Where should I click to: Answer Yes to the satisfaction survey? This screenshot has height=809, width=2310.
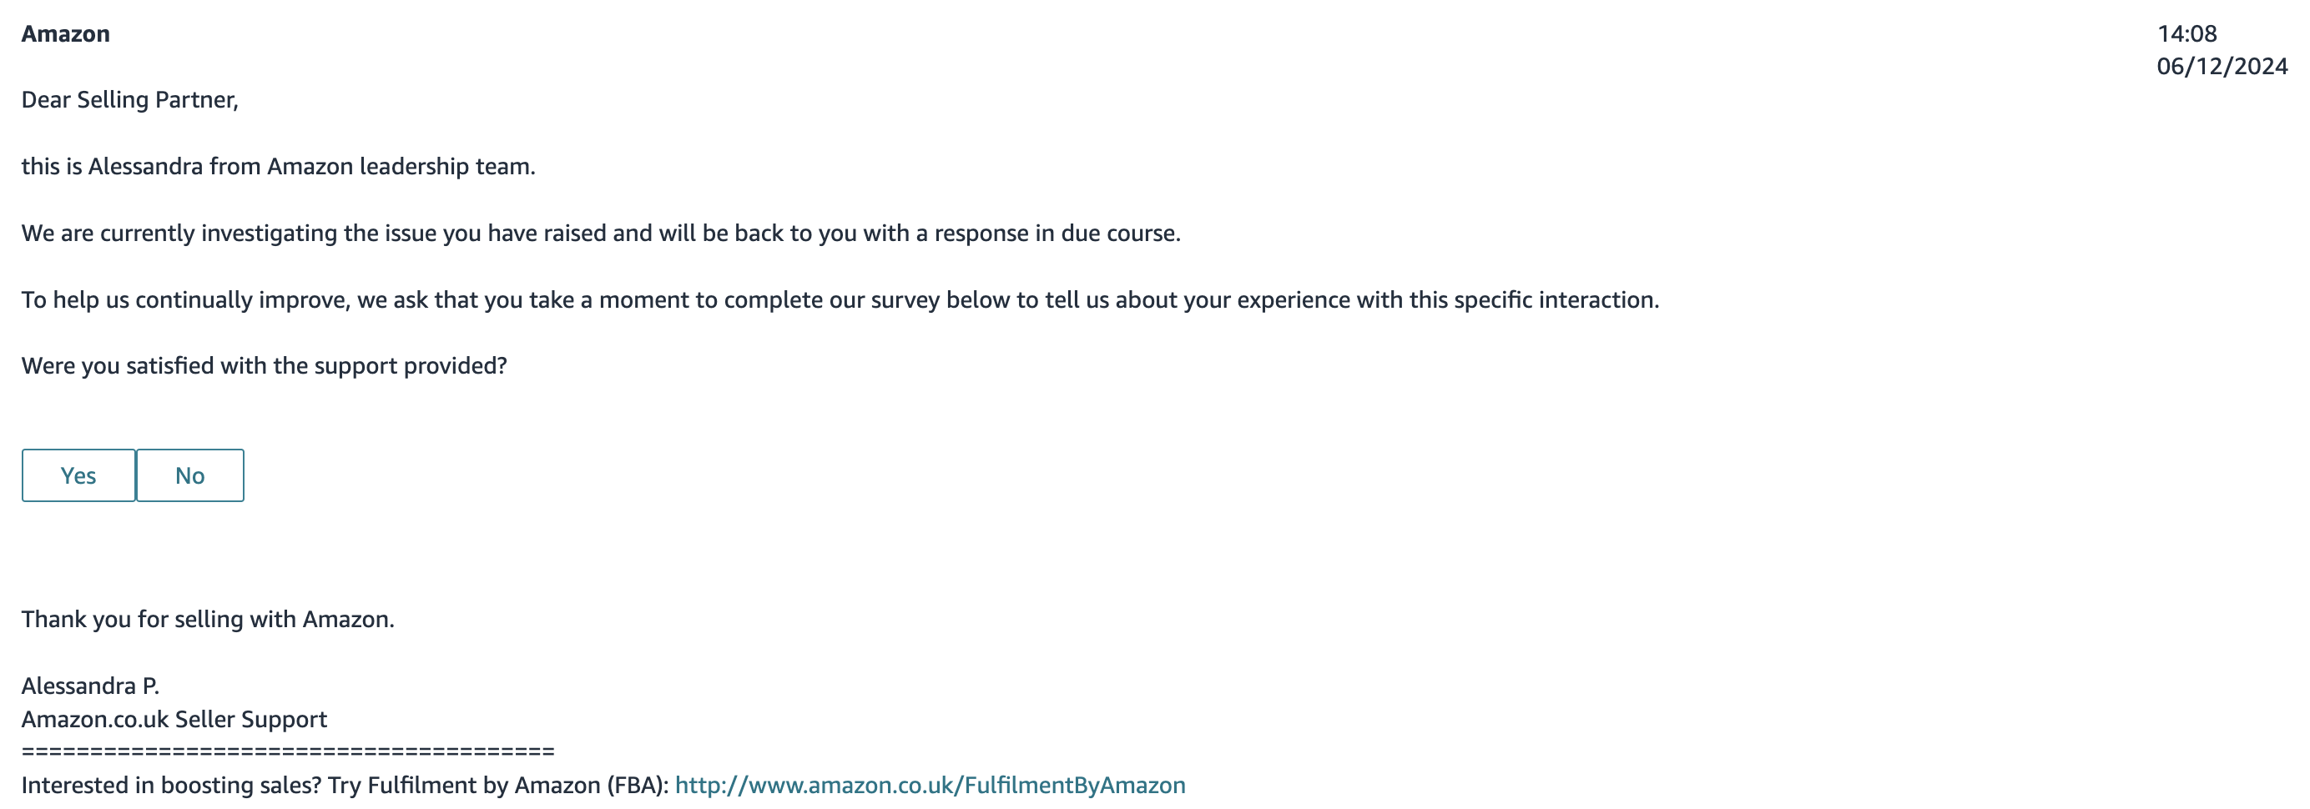79,475
